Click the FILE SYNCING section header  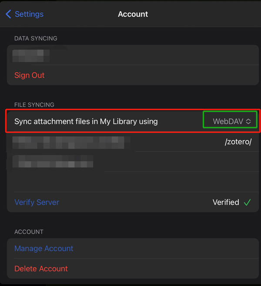pos(34,105)
